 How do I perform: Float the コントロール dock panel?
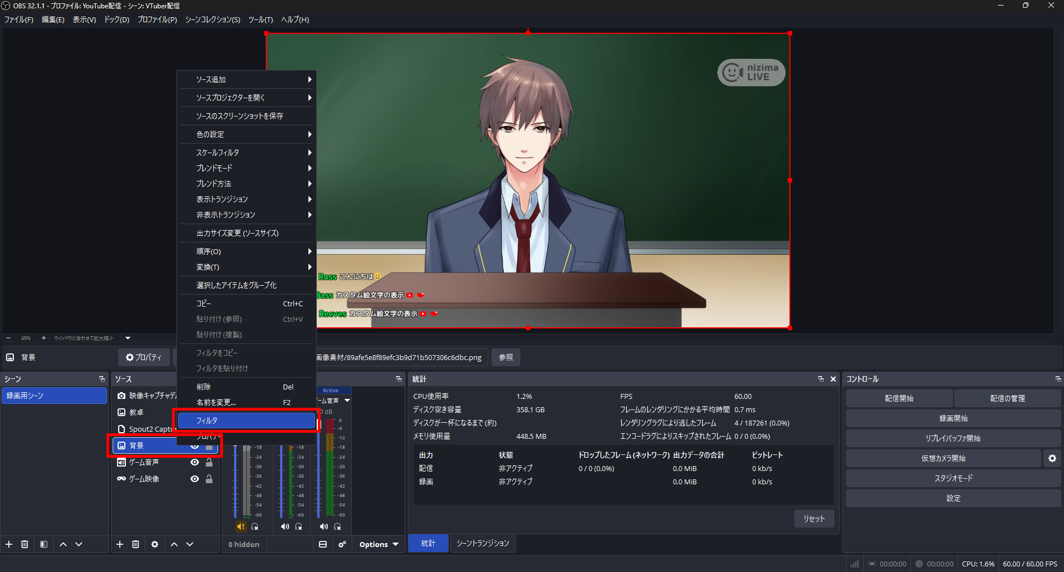click(1058, 379)
